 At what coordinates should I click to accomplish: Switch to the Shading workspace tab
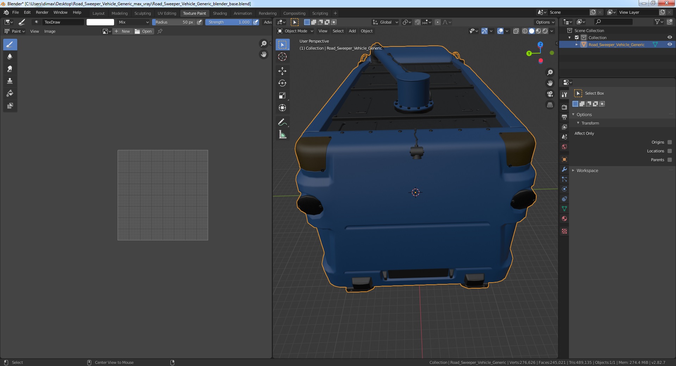click(220, 13)
